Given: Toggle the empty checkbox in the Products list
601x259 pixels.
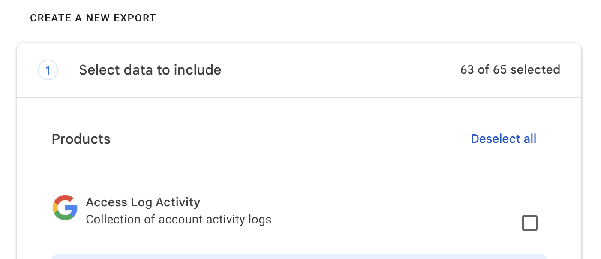Looking at the screenshot, I should point(530,223).
